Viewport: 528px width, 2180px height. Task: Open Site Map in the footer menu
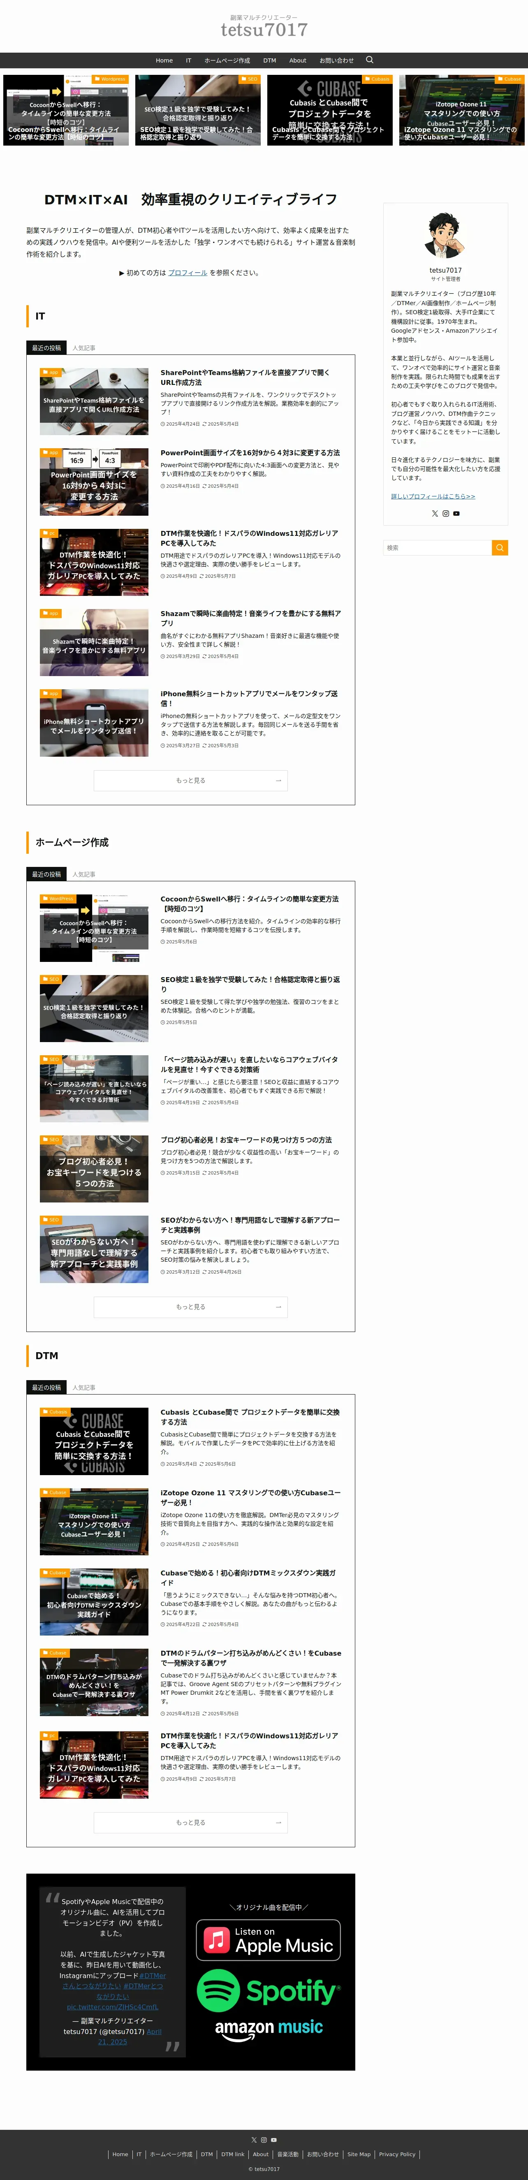(x=359, y=2154)
